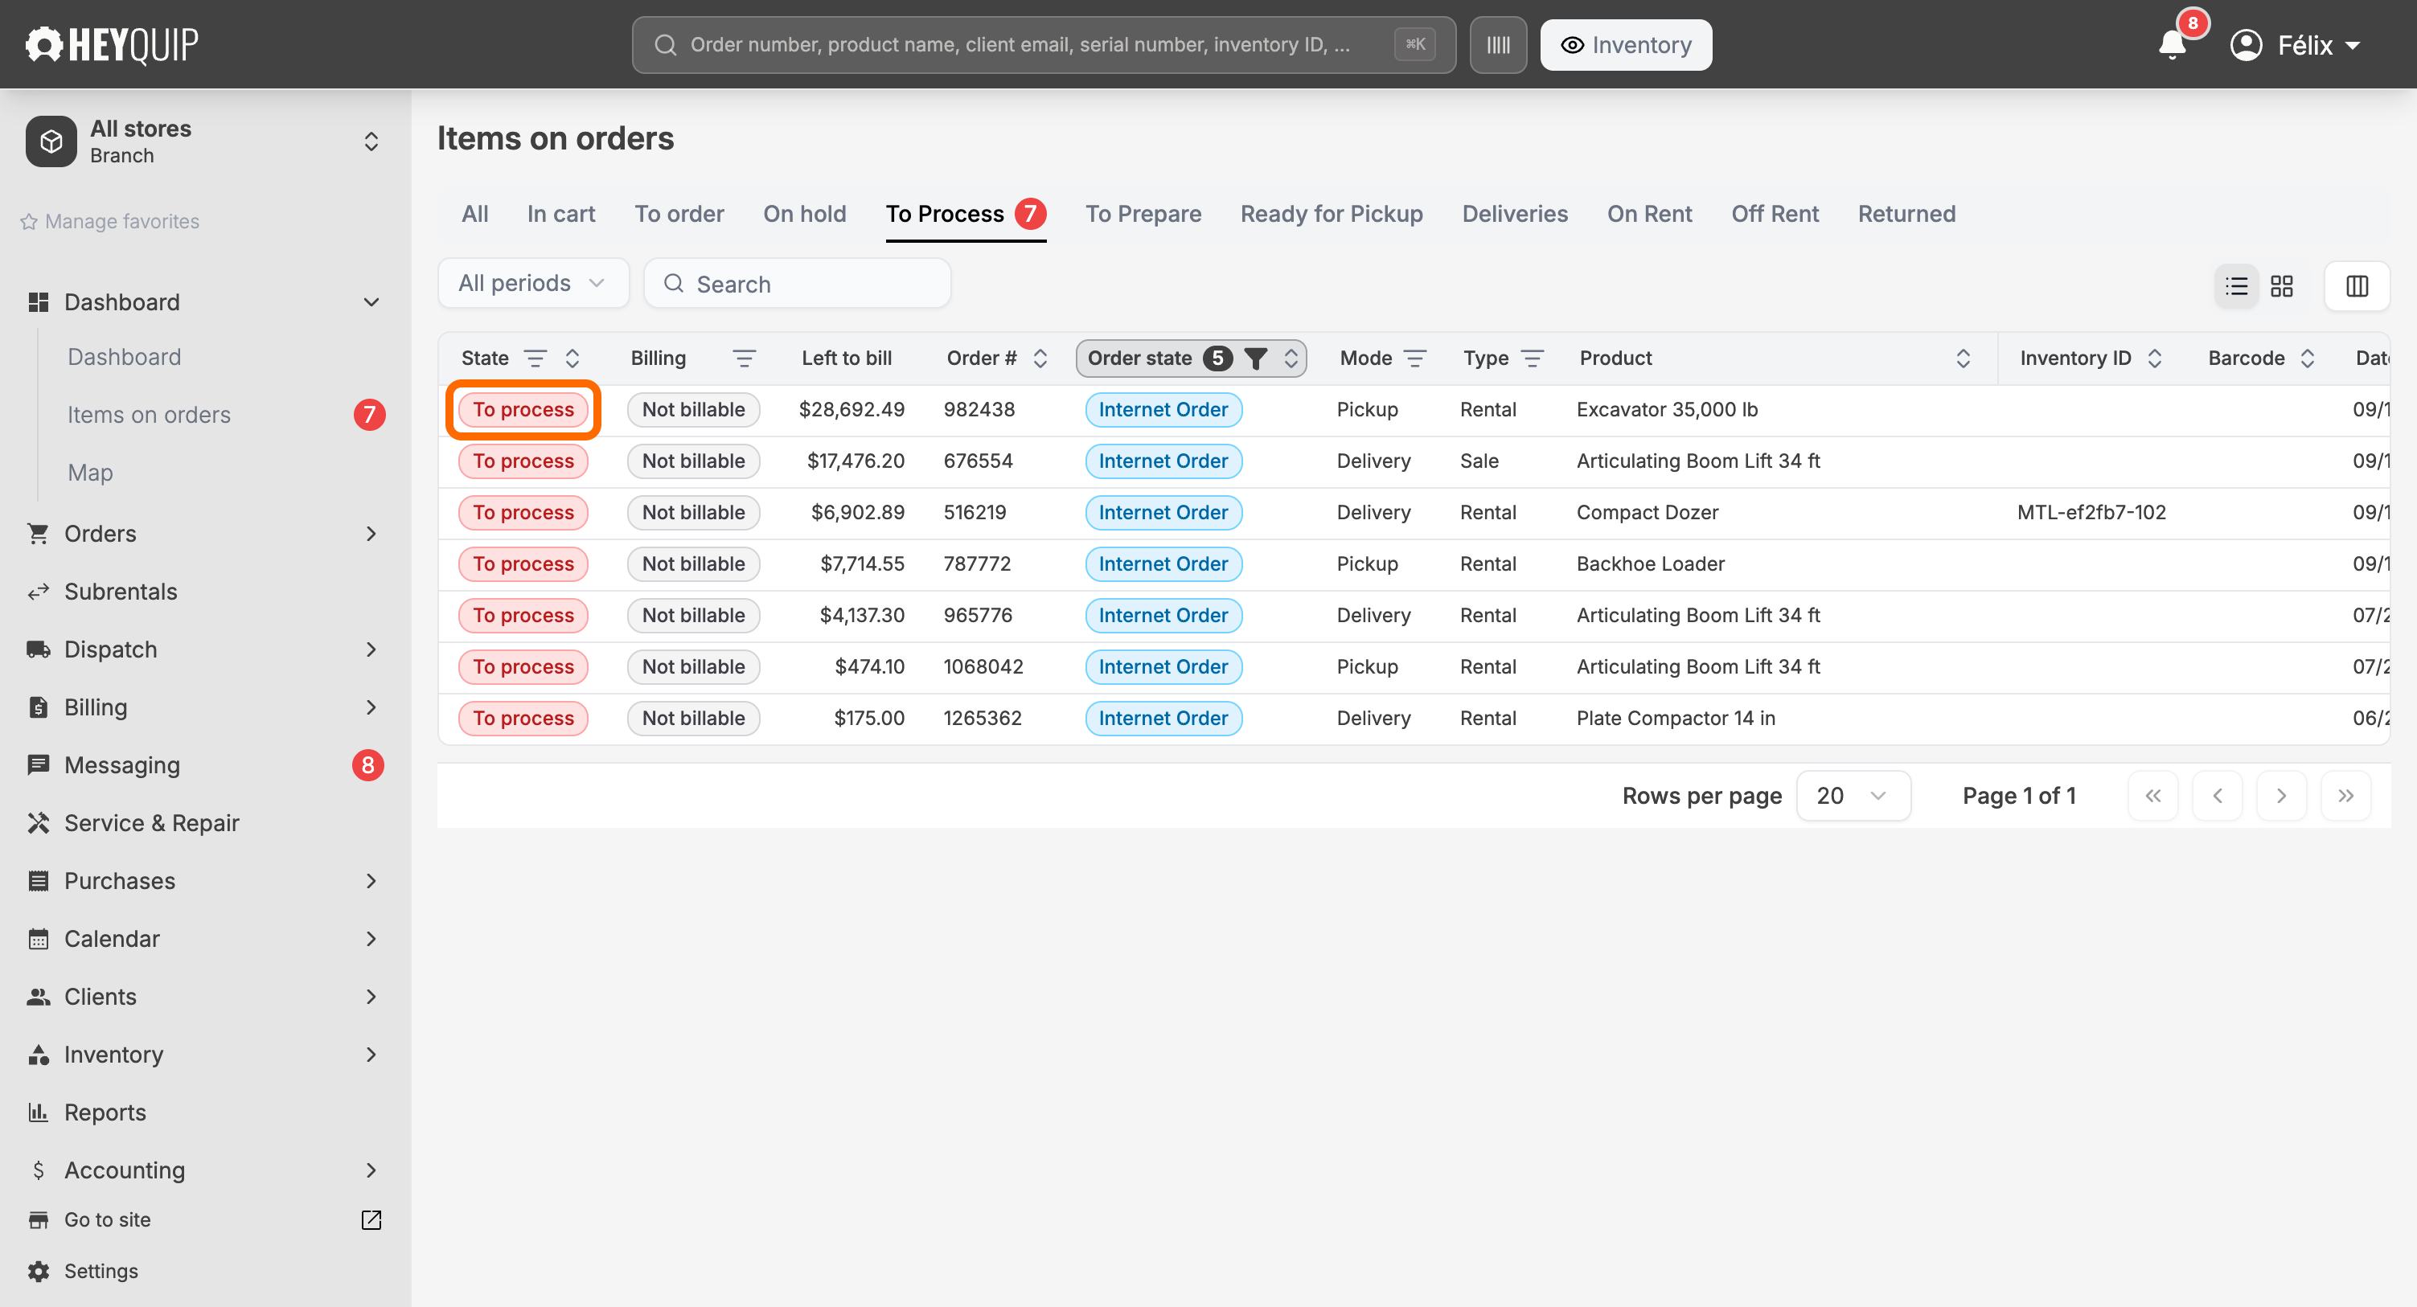Expand Billing sidebar section

(x=371, y=707)
